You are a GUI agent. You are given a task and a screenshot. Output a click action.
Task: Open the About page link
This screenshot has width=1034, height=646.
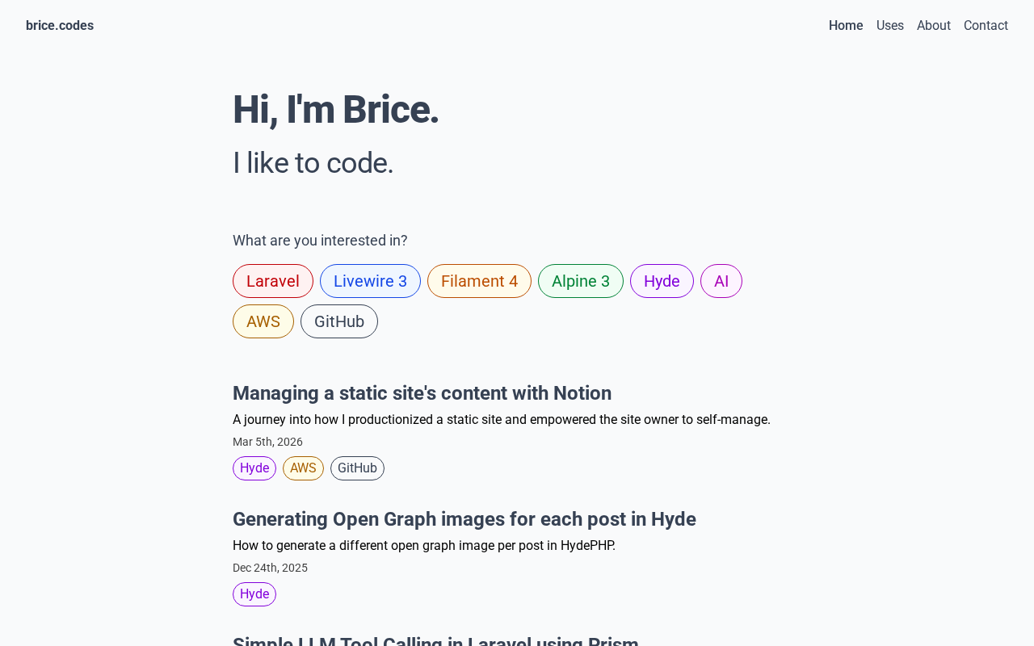click(934, 26)
